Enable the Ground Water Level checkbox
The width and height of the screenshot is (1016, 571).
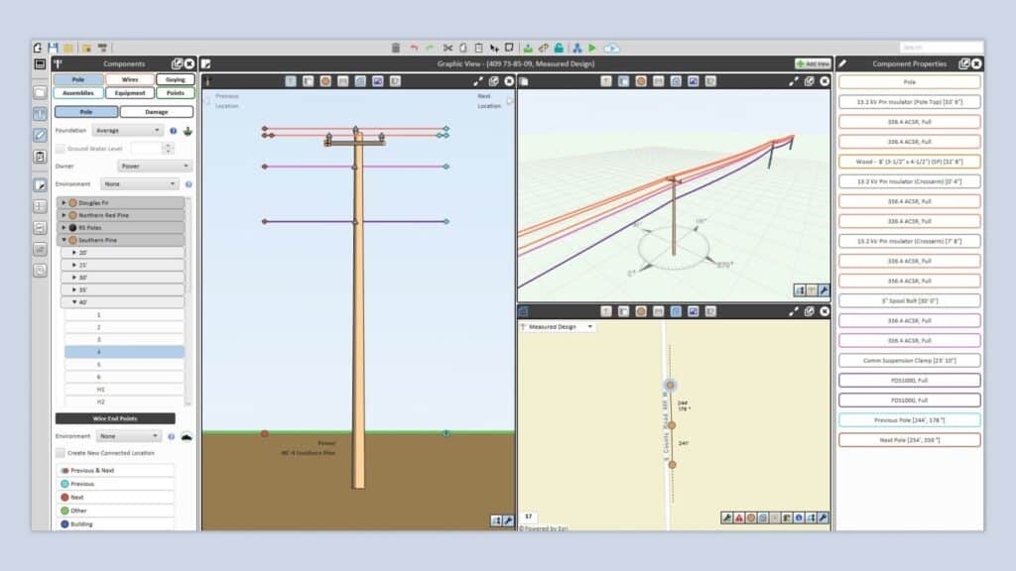[61, 149]
